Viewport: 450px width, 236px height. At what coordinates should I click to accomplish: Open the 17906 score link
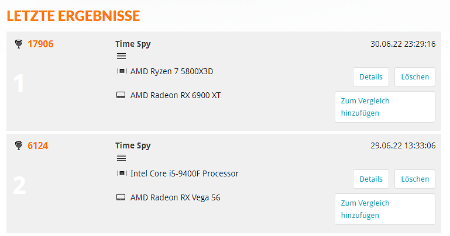coord(40,44)
